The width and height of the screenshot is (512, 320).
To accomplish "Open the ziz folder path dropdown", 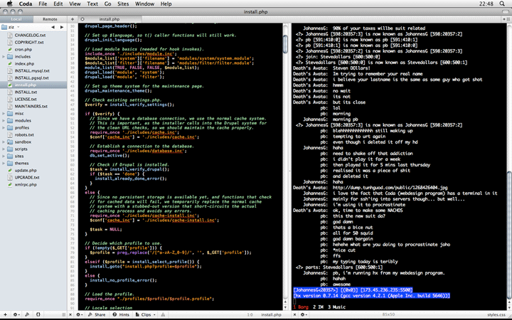I will (x=11, y=27).
